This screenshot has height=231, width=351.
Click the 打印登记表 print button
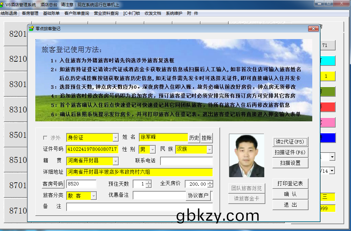290,183
